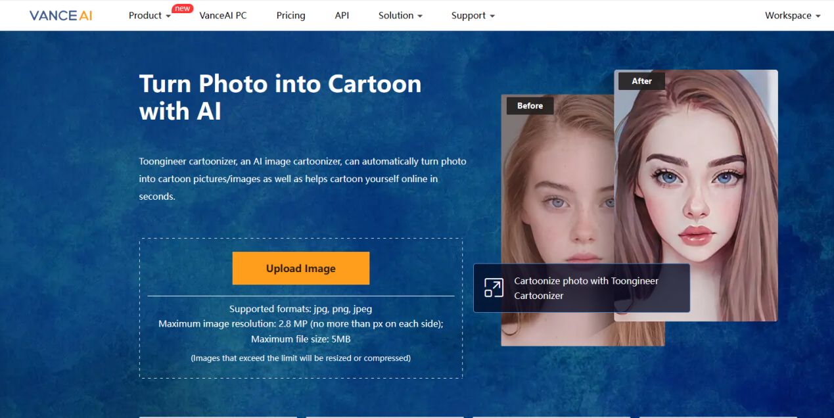Click the red "new" badge
Viewport: 834px width, 418px height.
(x=183, y=9)
